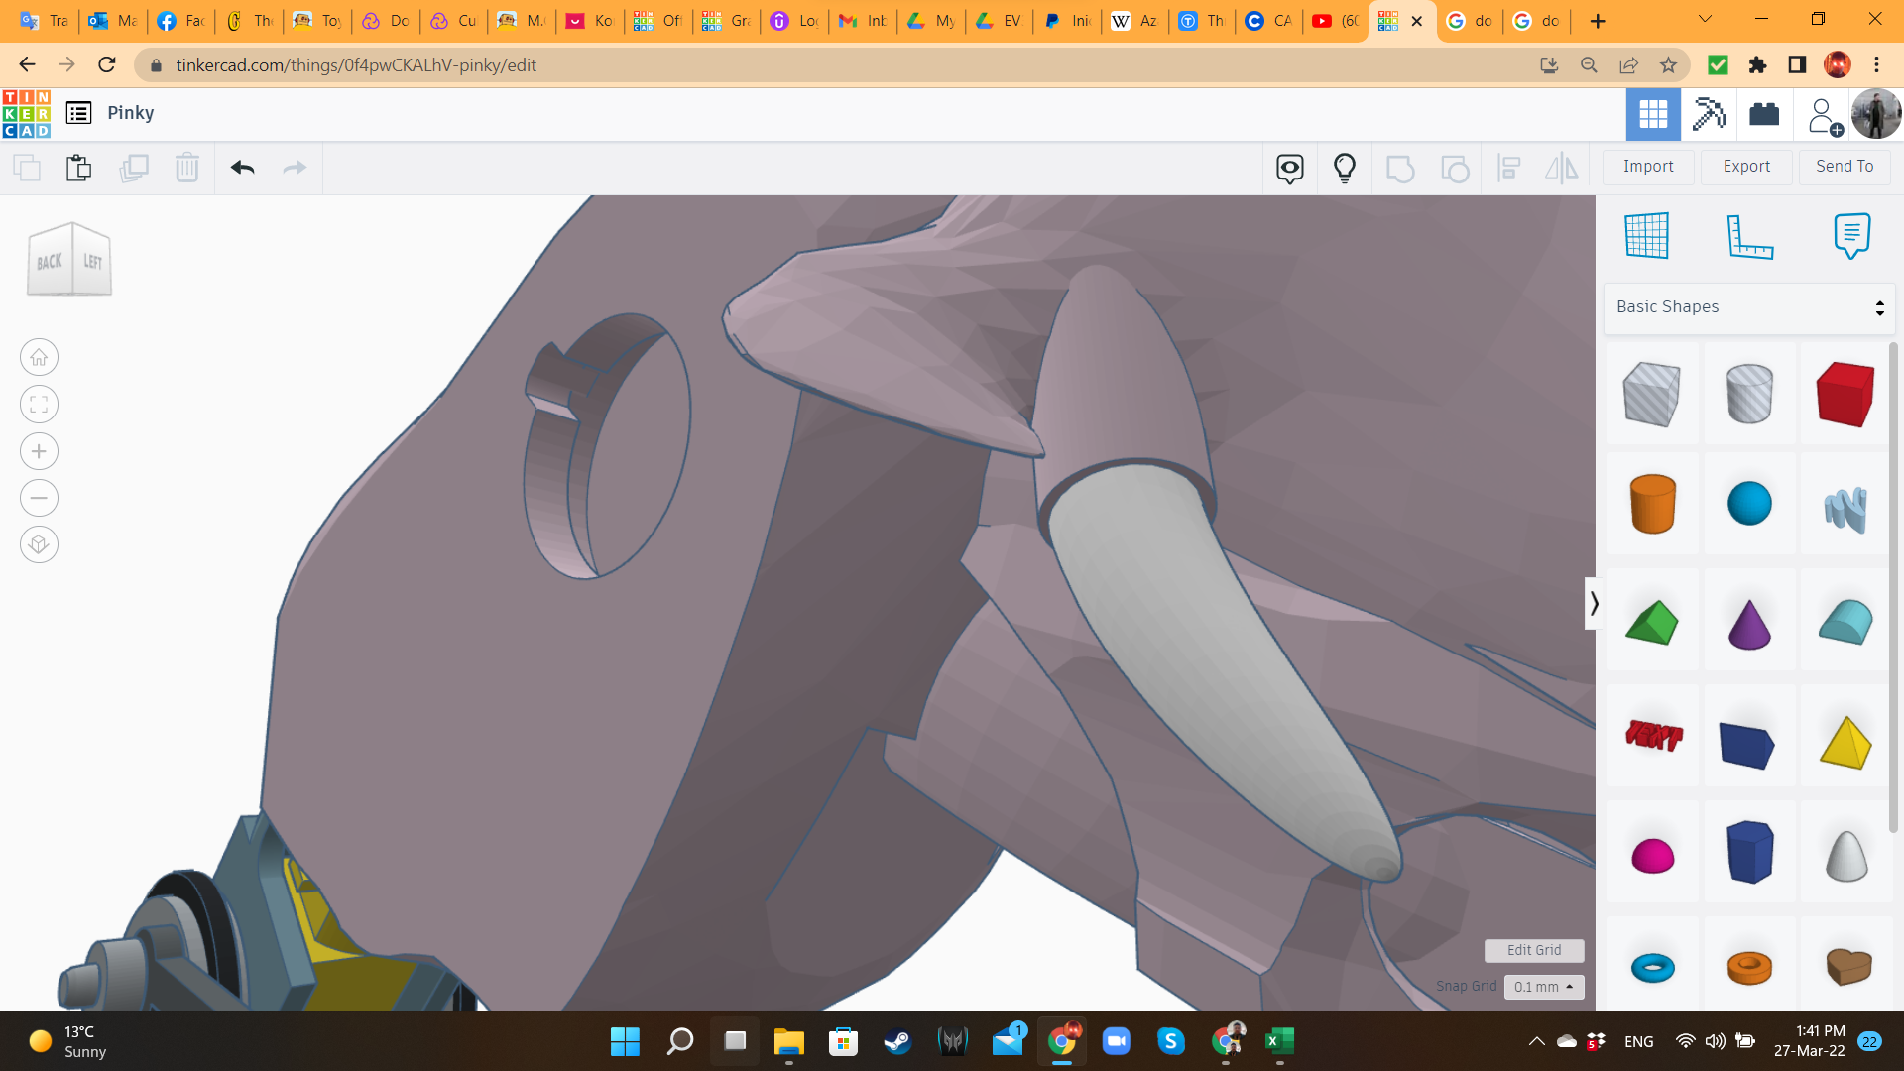Zoom in with the plus button

[x=39, y=451]
